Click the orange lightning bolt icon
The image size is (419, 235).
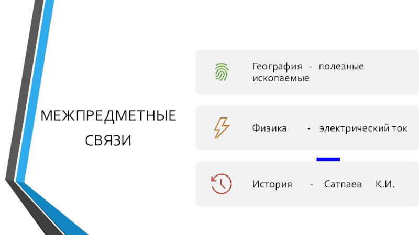tap(222, 128)
